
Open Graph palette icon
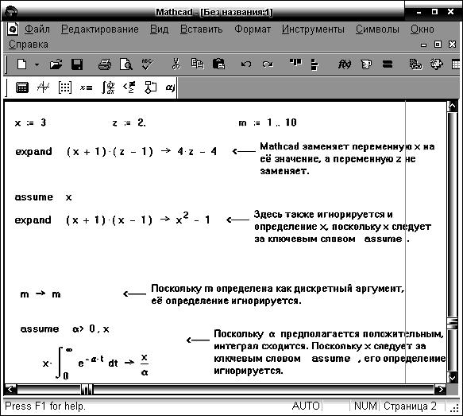click(x=44, y=87)
